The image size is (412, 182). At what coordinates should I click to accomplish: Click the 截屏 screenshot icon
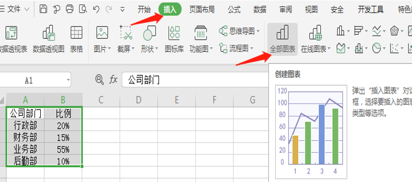point(126,32)
